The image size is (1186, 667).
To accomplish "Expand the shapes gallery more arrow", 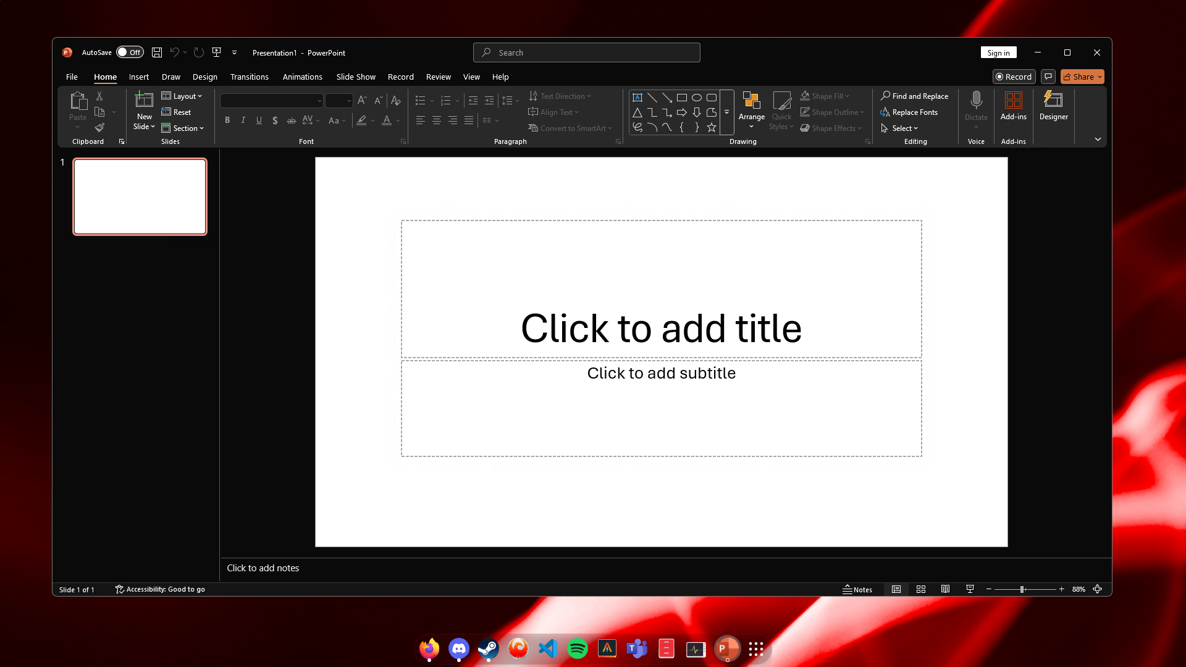I will (726, 112).
